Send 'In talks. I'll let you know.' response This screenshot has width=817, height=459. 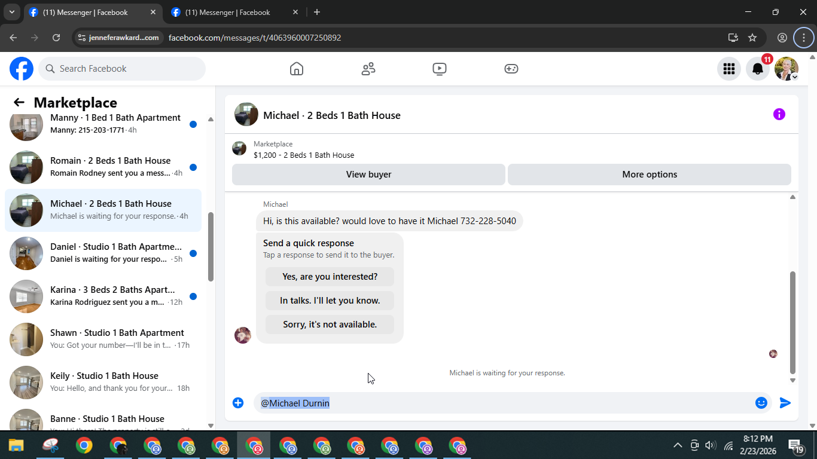click(x=330, y=301)
